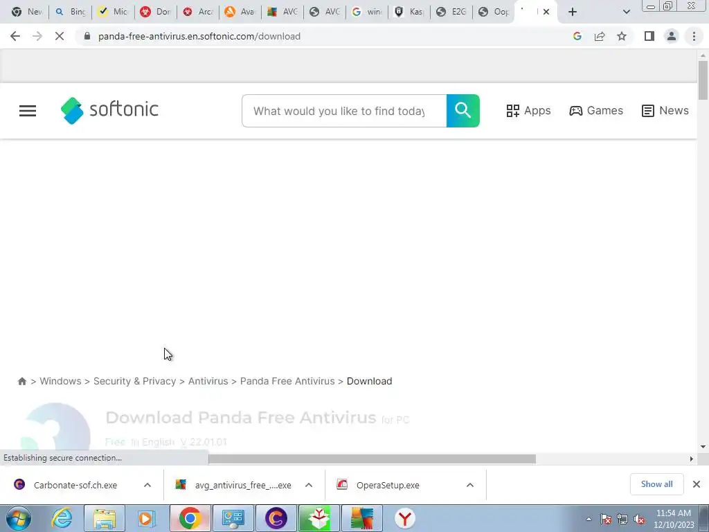The image size is (709, 532).
Task: Click the address bar URL
Action: [199, 36]
